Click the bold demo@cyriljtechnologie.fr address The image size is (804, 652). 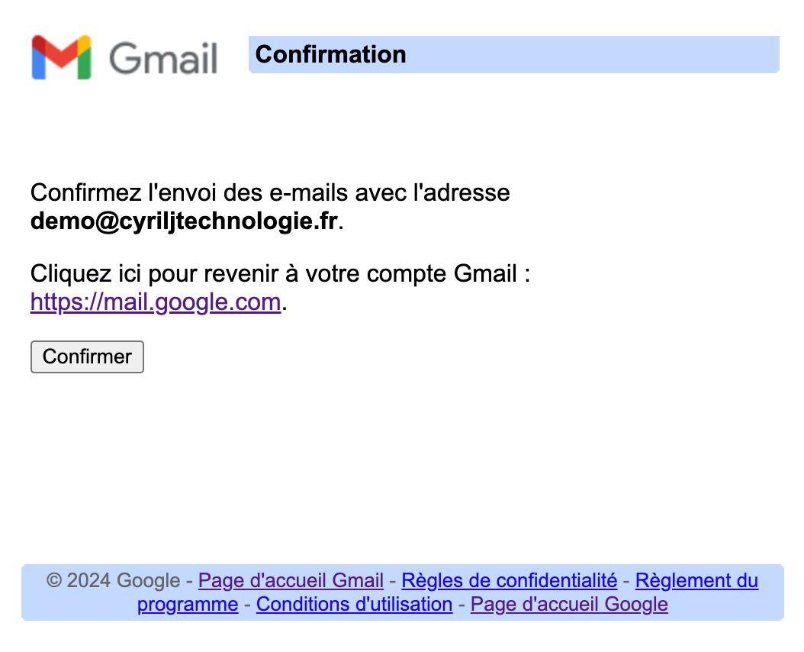click(x=184, y=221)
